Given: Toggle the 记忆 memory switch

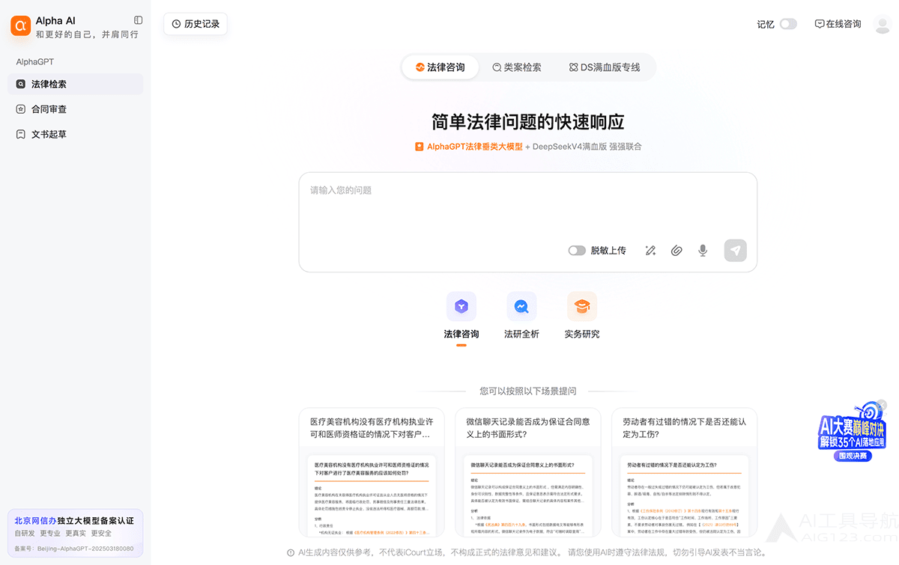Looking at the screenshot, I should pyautogui.click(x=788, y=24).
